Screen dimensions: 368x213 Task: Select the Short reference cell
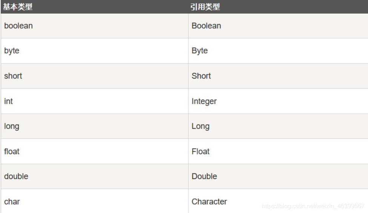coord(278,76)
